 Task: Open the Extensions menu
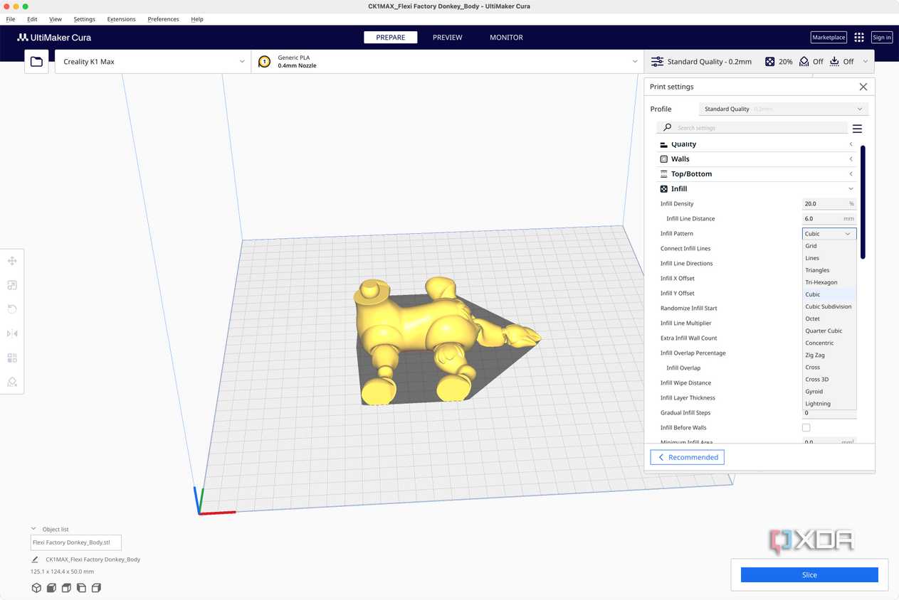coord(121,19)
